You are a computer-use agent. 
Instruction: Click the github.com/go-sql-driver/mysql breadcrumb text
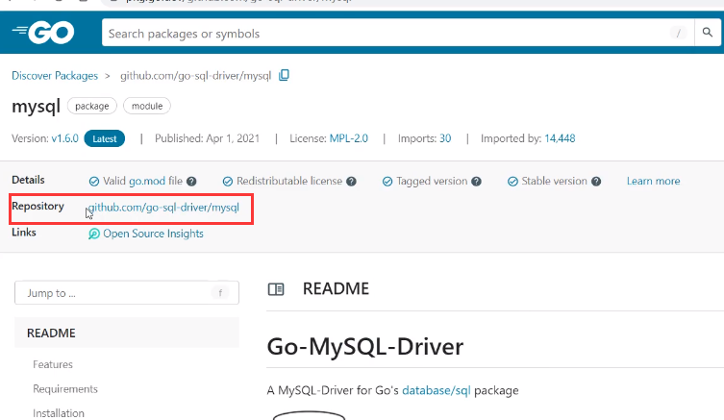pyautogui.click(x=196, y=76)
